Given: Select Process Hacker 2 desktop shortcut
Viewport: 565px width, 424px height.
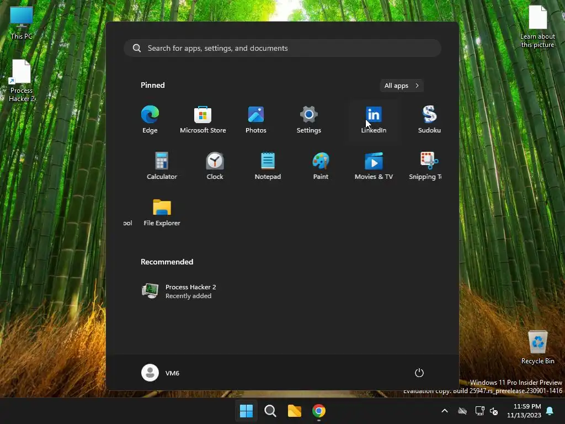Looking at the screenshot, I should pos(22,81).
